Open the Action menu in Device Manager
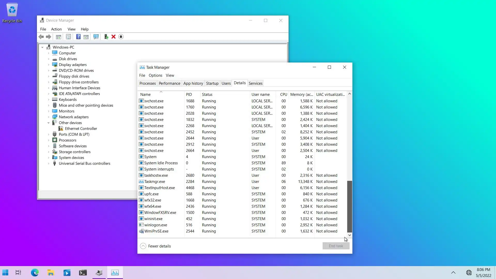This screenshot has height=279, width=496. point(56,29)
